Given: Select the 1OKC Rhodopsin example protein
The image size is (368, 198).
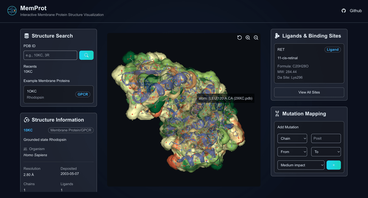Looking at the screenshot, I should [58, 94].
